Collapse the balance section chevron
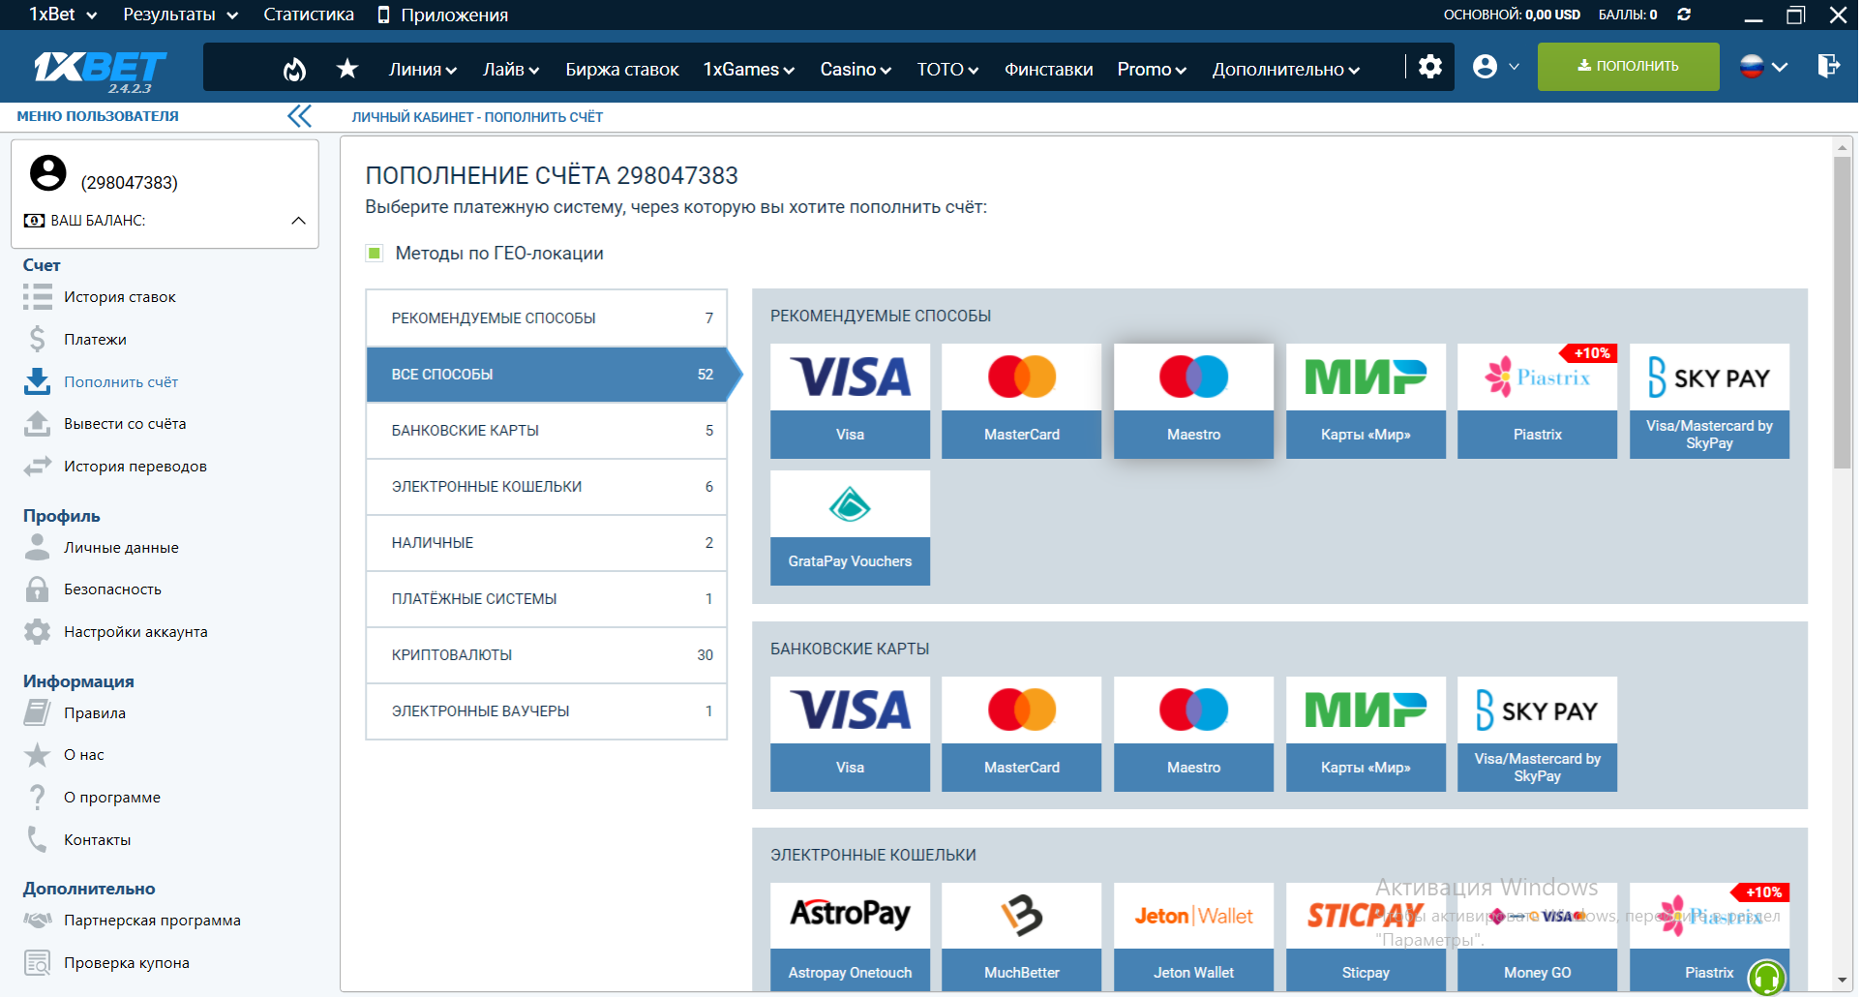1862x997 pixels. (x=298, y=221)
